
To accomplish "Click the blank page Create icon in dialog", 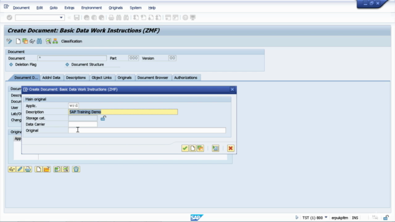I will point(193,148).
